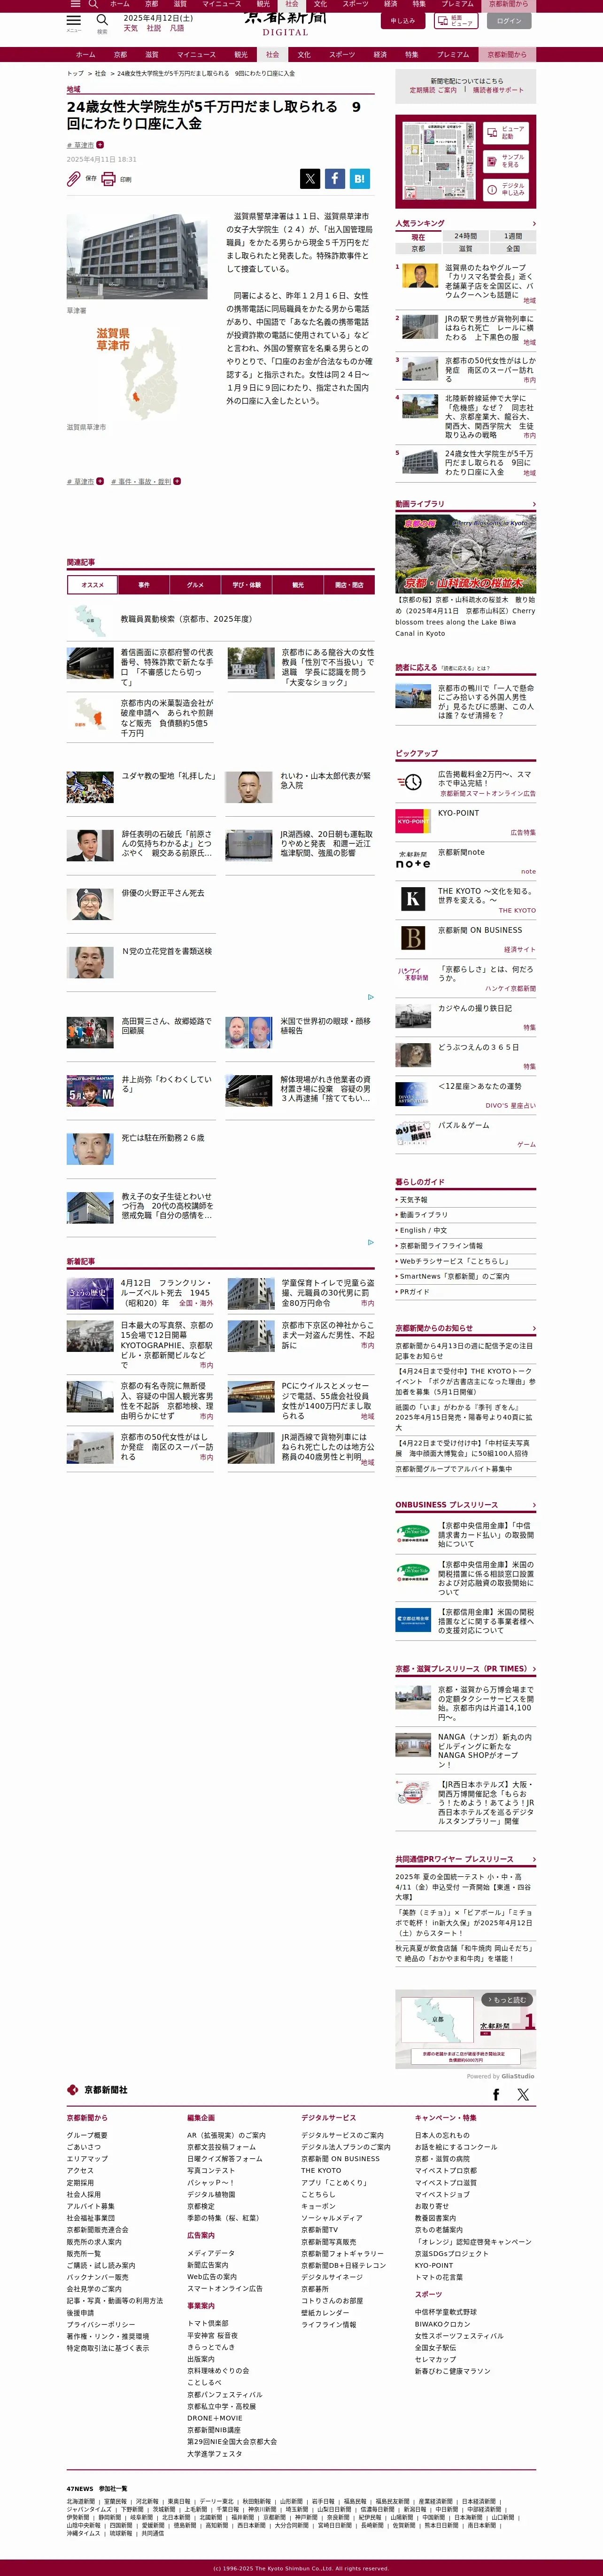Image resolution: width=603 pixels, height=2576 pixels.
Task: Open マイニュース in main navigation
Action: click(x=196, y=55)
